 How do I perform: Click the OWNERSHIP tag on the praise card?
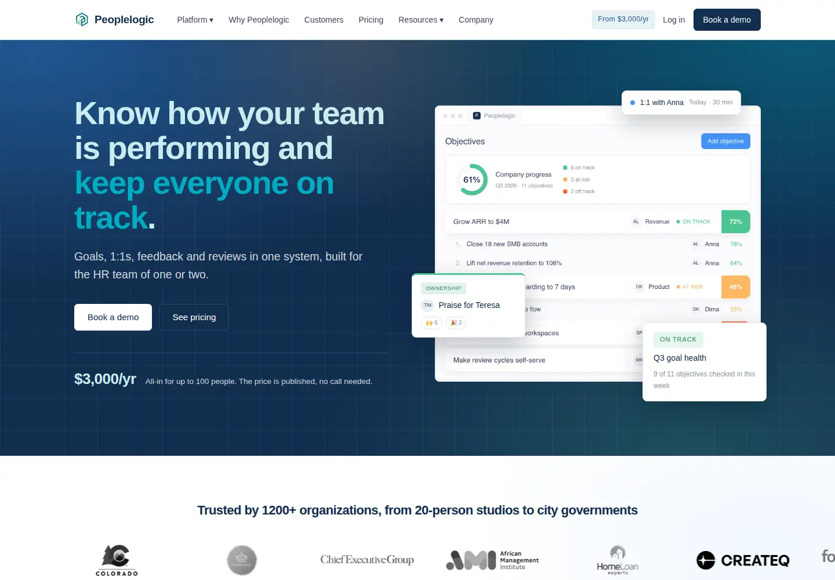(444, 288)
